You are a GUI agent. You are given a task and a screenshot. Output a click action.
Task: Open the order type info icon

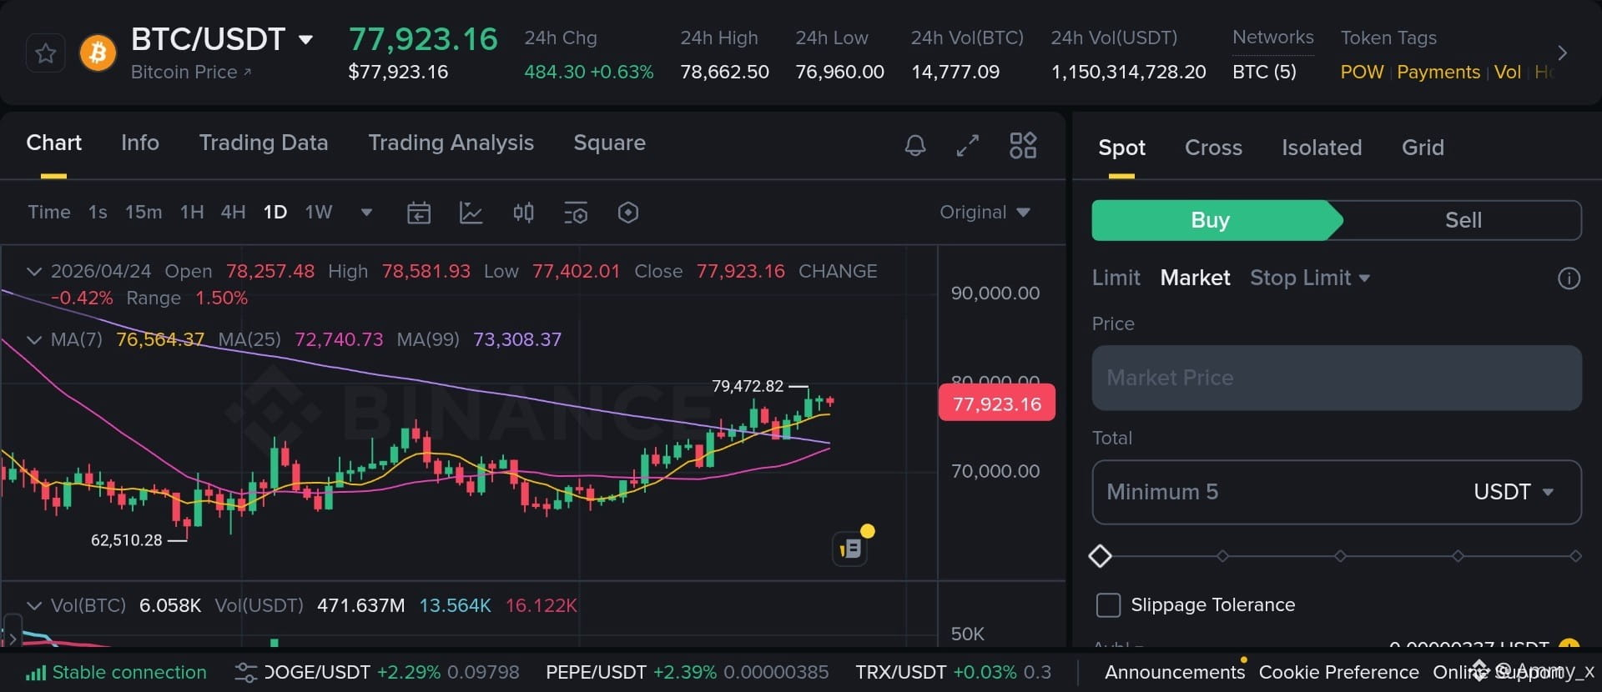point(1569,278)
